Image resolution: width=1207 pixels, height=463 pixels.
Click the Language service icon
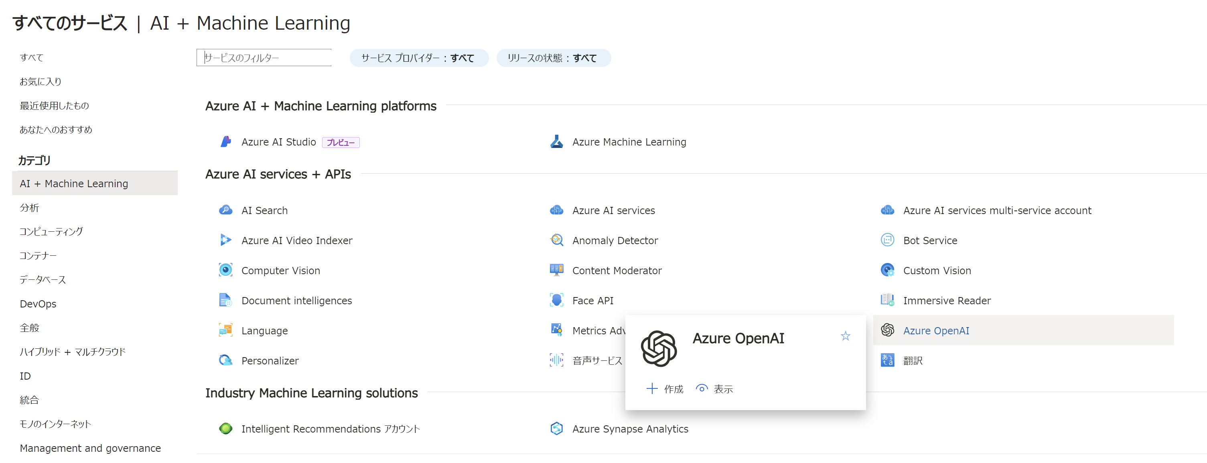coord(226,330)
